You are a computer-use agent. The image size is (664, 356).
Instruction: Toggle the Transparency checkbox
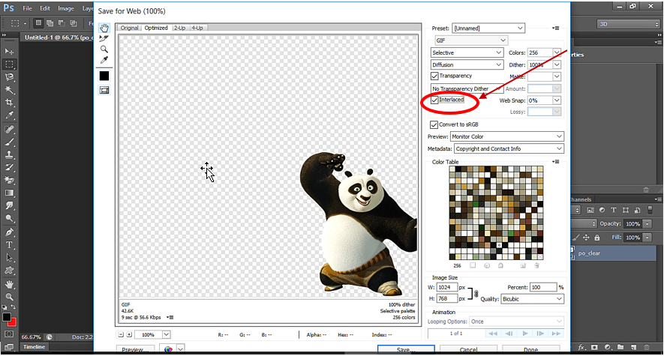pos(434,76)
